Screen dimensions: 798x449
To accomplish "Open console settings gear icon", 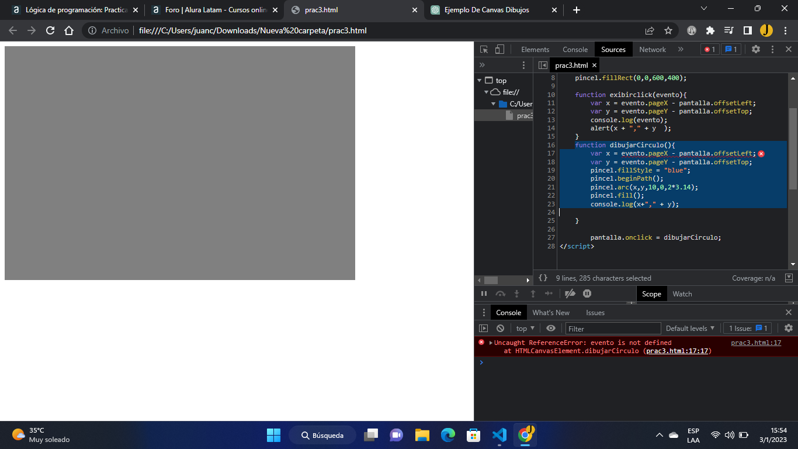I will click(x=789, y=329).
